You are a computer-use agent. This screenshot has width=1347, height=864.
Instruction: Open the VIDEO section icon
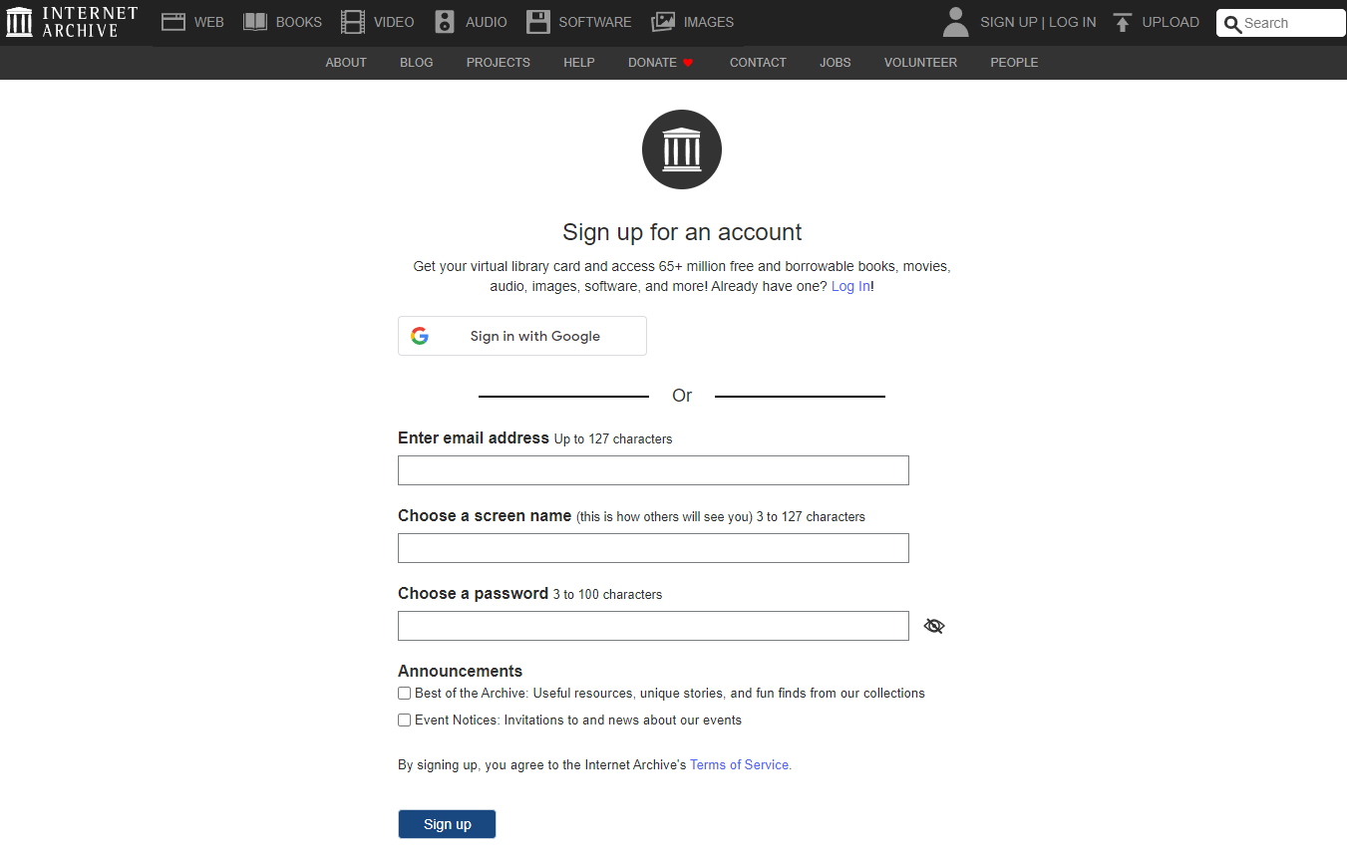[352, 20]
